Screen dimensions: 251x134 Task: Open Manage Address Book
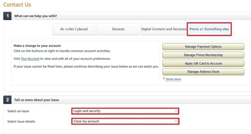[203, 72]
